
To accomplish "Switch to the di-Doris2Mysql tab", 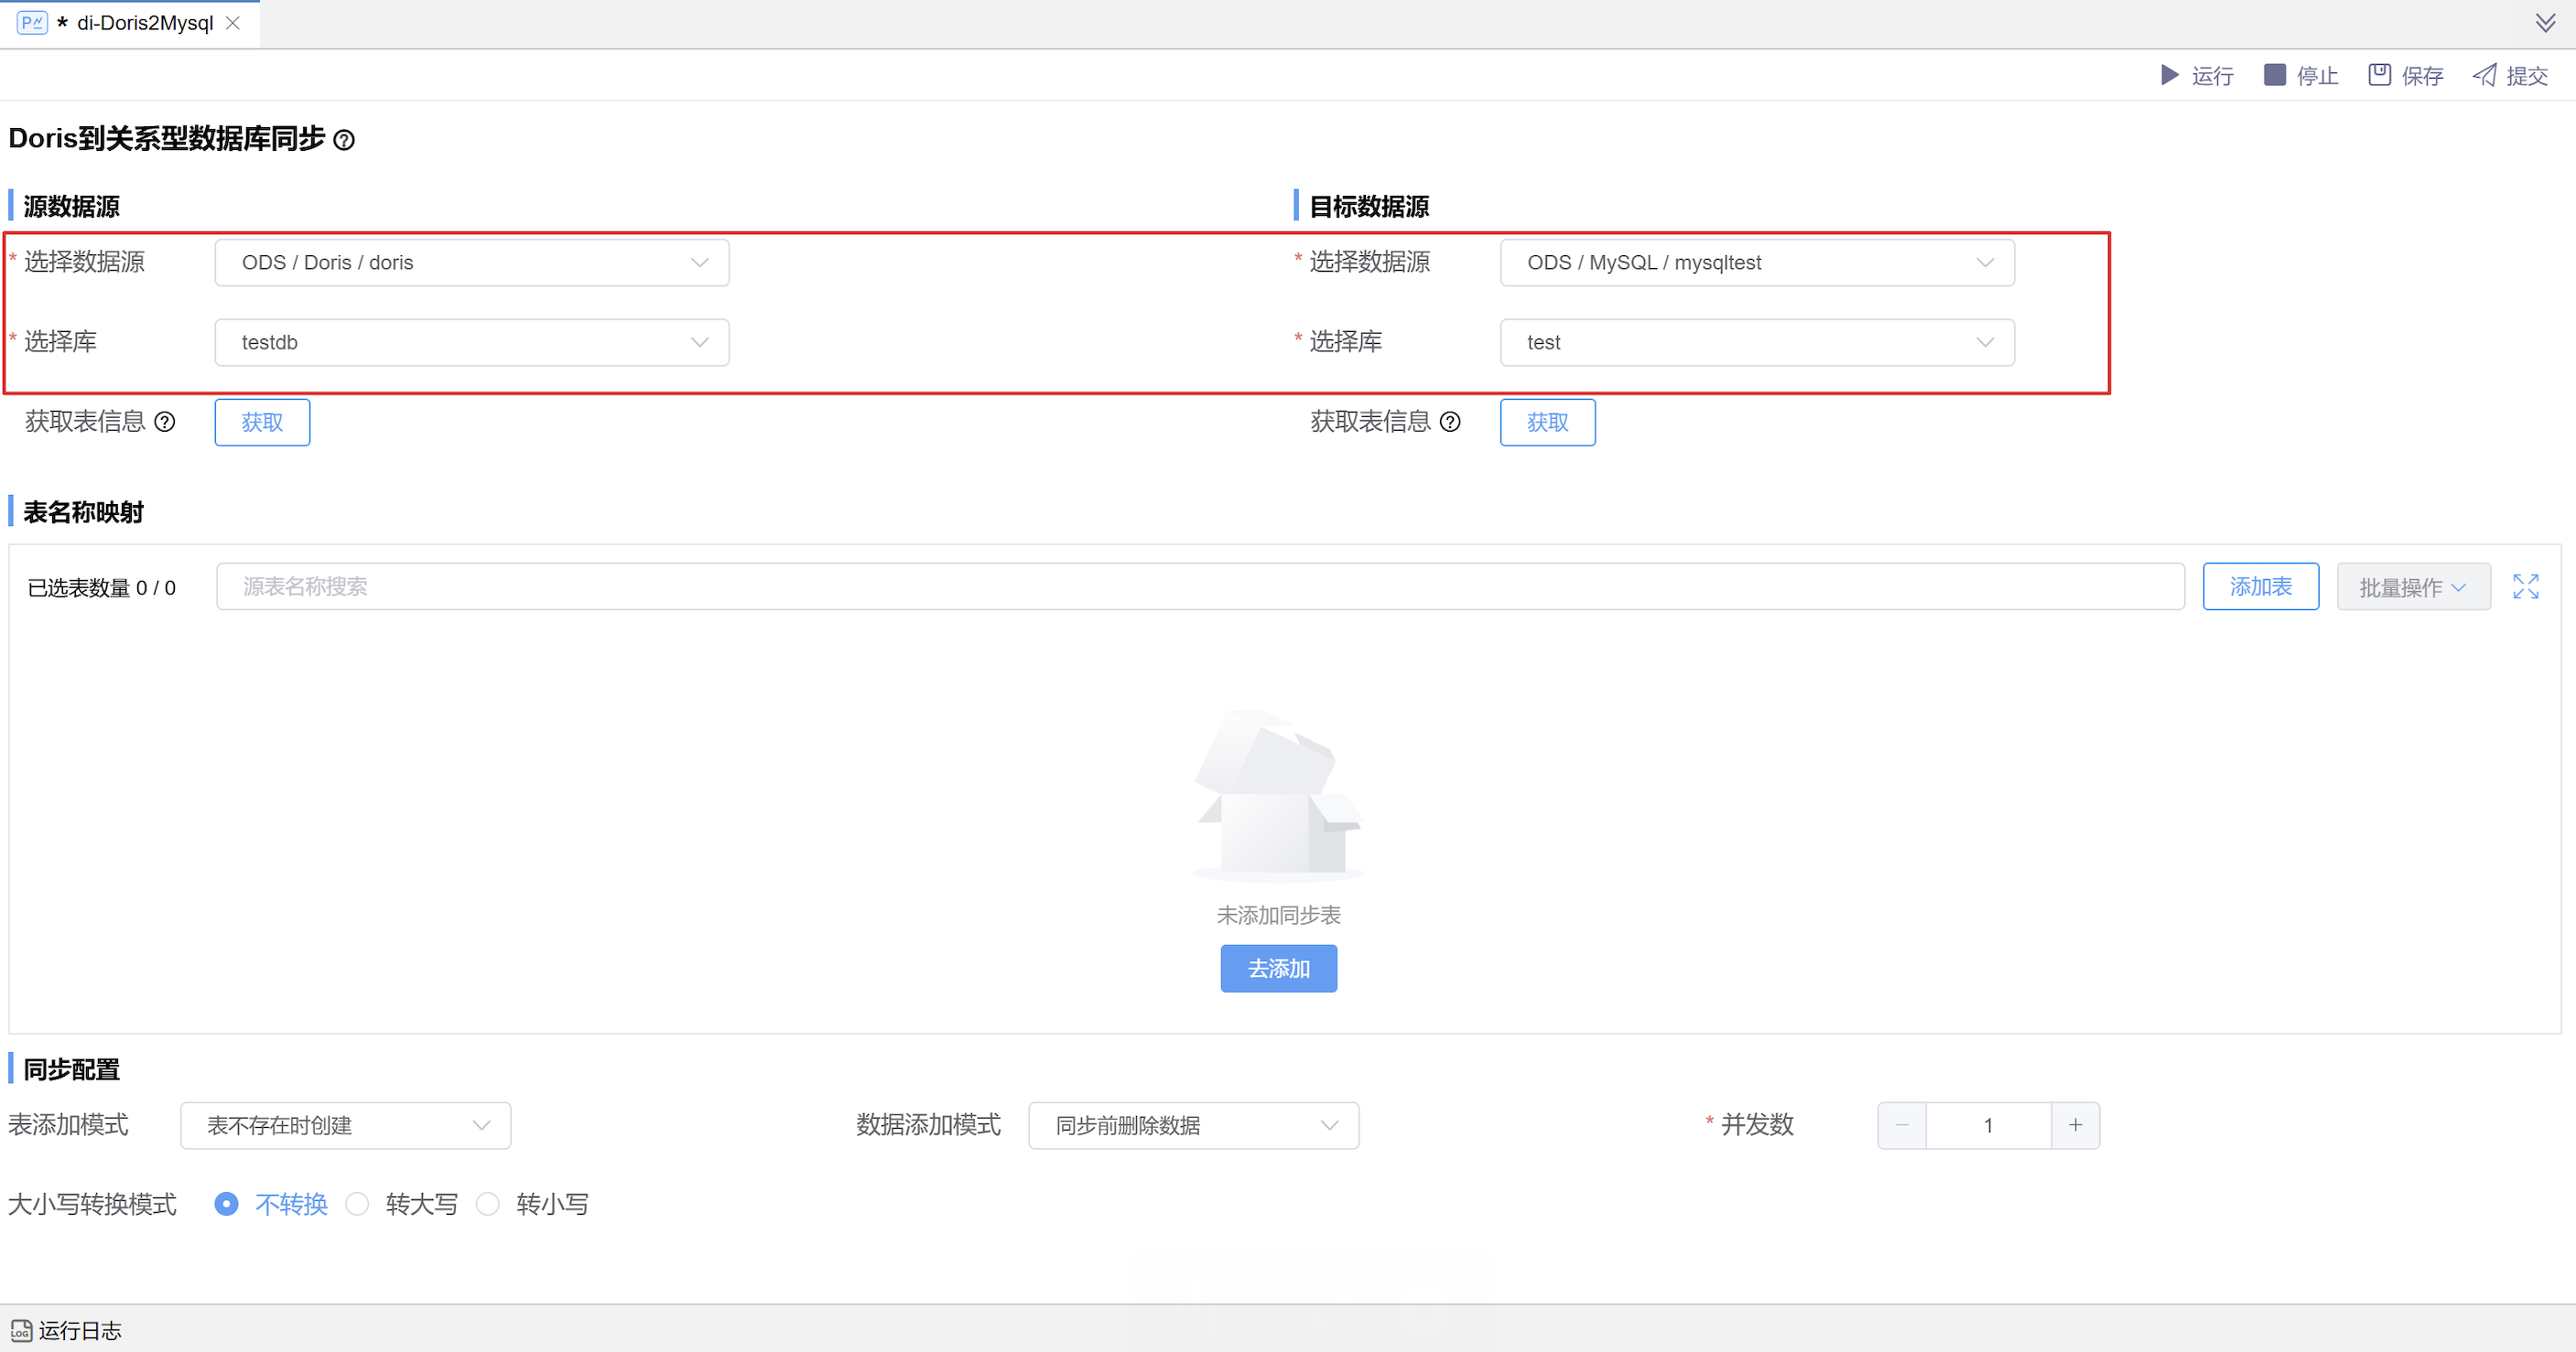I will coord(144,22).
